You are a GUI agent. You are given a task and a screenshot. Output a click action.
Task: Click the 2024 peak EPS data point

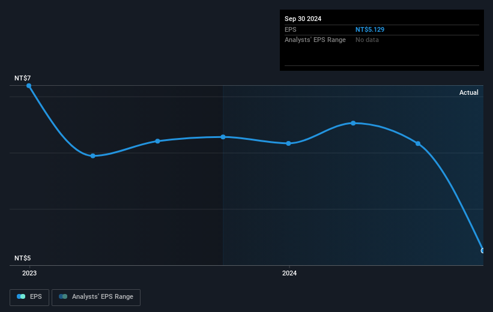click(x=354, y=123)
